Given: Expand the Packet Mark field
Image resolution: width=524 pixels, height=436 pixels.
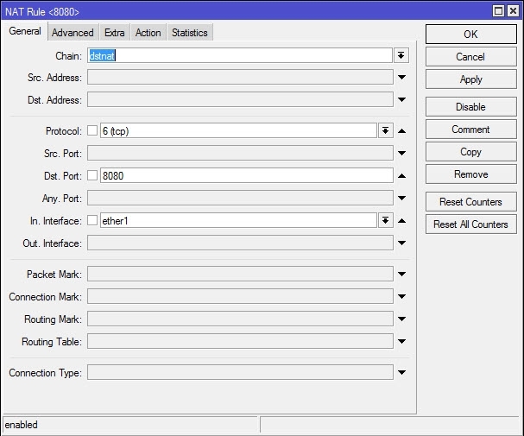Looking at the screenshot, I should tap(401, 275).
